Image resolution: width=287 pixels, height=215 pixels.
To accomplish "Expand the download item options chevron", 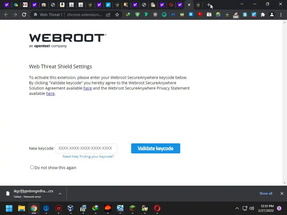I will pos(60,194).
